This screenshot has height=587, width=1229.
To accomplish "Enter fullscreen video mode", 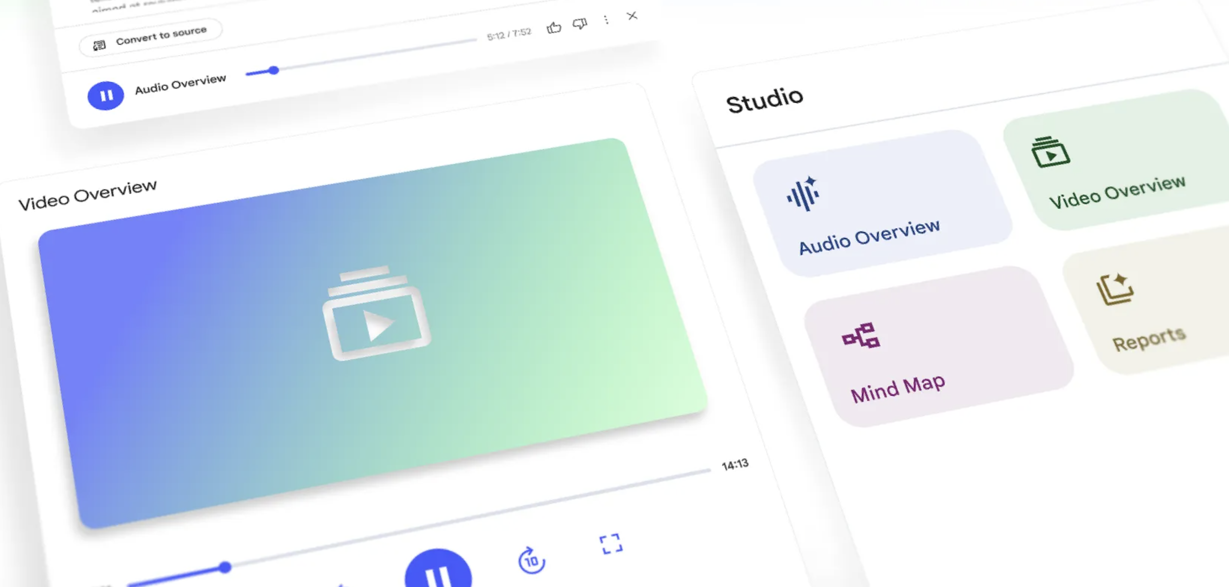I will tap(611, 544).
